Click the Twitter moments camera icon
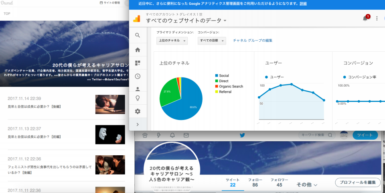The height and width of the screenshot is (193, 385). (145, 135)
